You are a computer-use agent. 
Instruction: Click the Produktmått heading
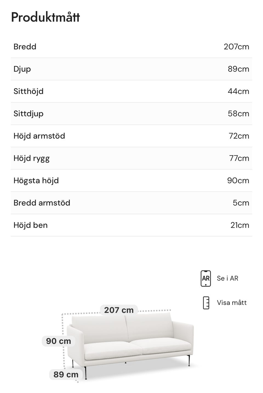click(45, 17)
